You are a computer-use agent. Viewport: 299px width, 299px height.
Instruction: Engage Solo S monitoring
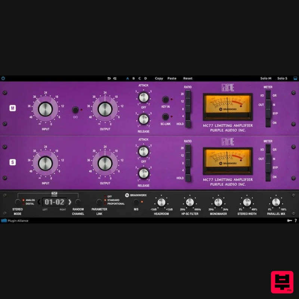point(282,78)
